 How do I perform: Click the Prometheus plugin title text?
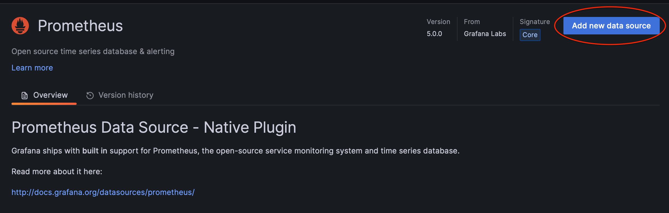[80, 26]
